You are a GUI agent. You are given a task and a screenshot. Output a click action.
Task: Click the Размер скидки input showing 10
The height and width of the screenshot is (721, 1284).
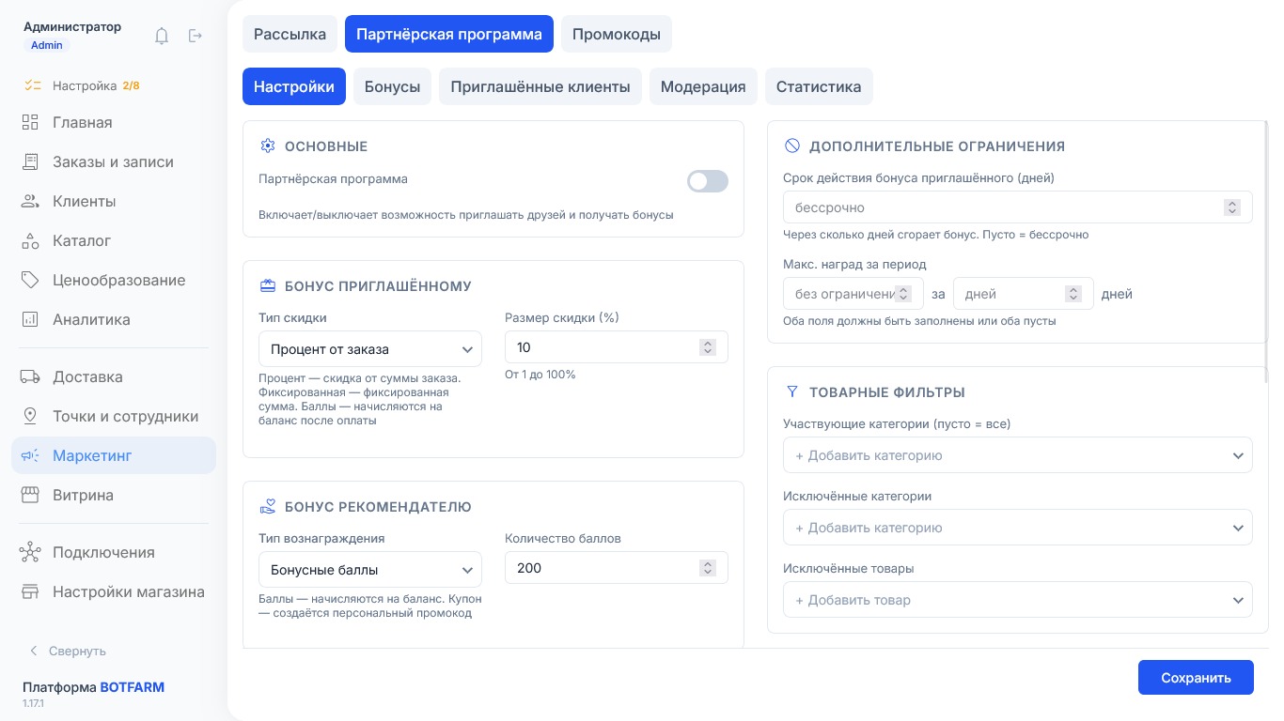click(x=617, y=347)
